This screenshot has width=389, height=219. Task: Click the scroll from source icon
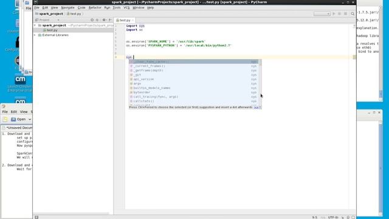click(92, 20)
